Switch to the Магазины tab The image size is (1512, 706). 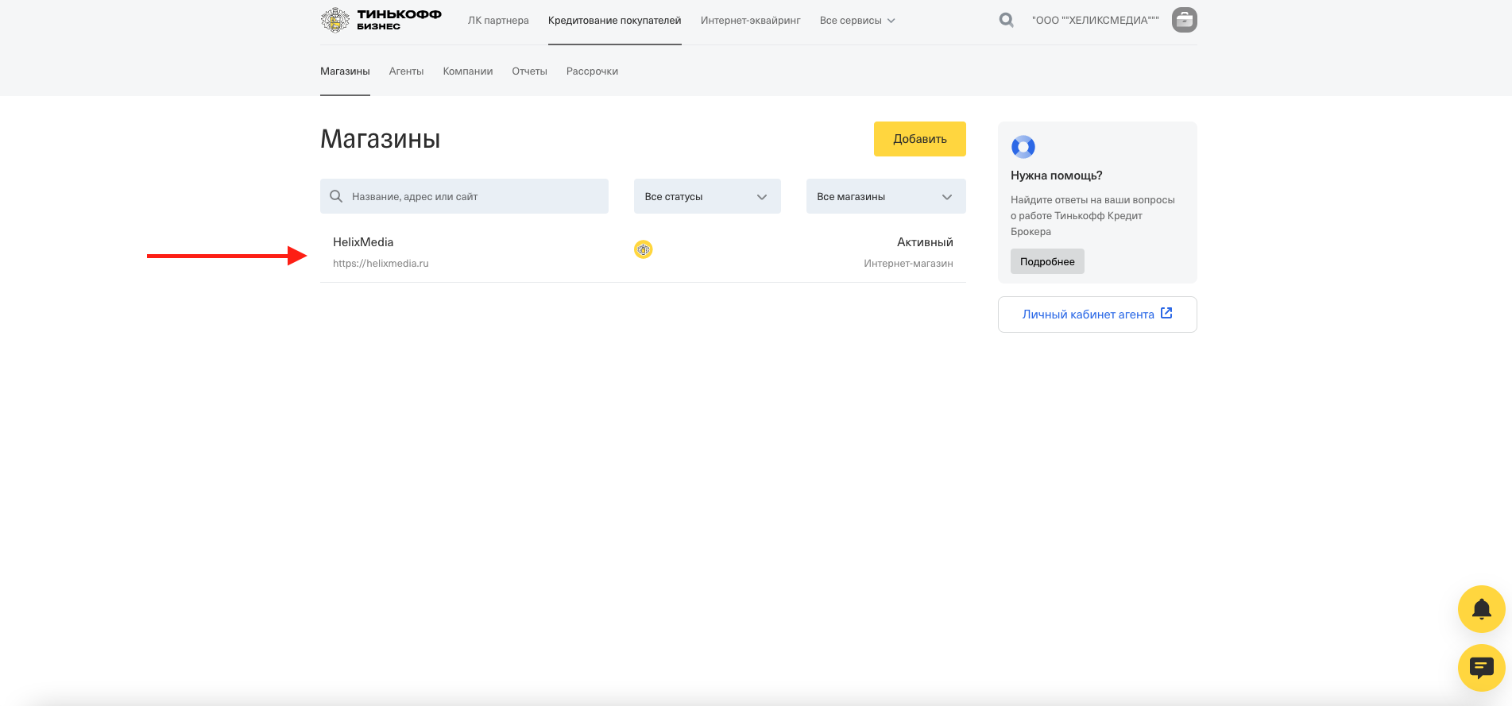(345, 71)
